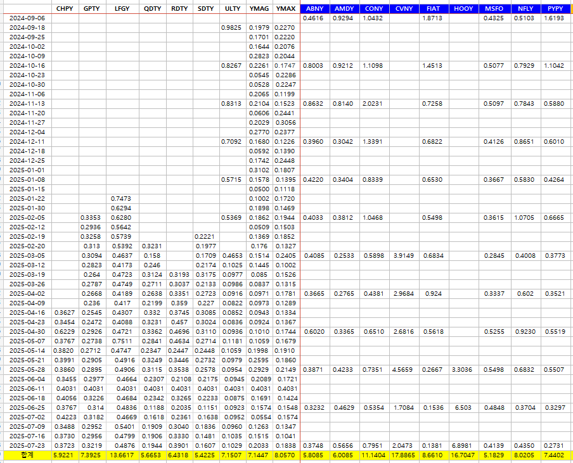Select RDTY value 0.3193 on 2025-03-19
The height and width of the screenshot is (463, 573).
tap(179, 275)
